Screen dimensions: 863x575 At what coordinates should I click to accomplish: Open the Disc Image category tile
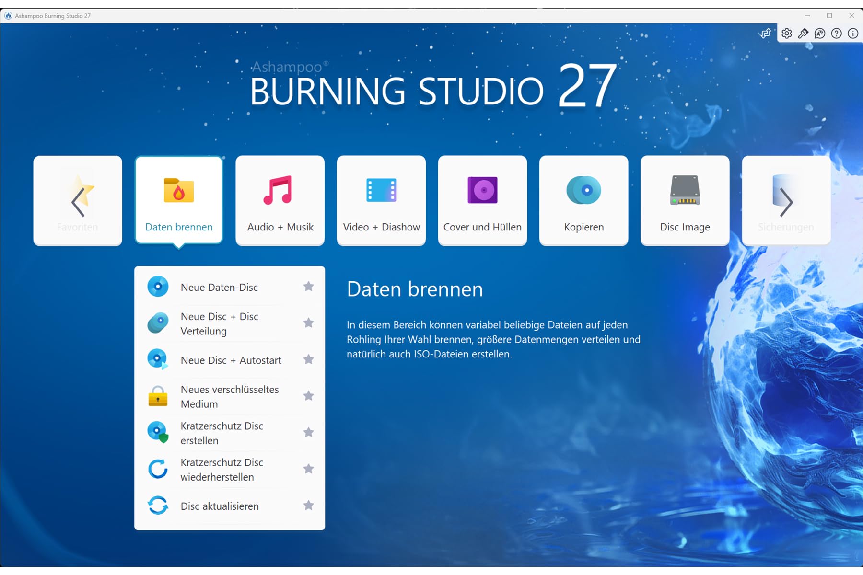pyautogui.click(x=685, y=200)
